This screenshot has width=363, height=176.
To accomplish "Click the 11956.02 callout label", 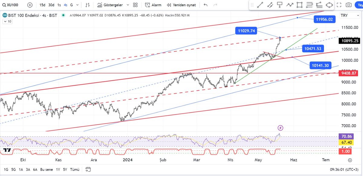I will (x=325, y=19).
